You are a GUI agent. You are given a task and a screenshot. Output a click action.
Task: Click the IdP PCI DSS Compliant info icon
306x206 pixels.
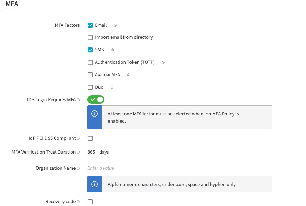coord(78,138)
